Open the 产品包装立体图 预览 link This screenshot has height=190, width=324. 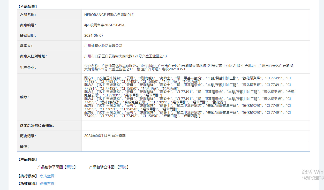point(123,167)
